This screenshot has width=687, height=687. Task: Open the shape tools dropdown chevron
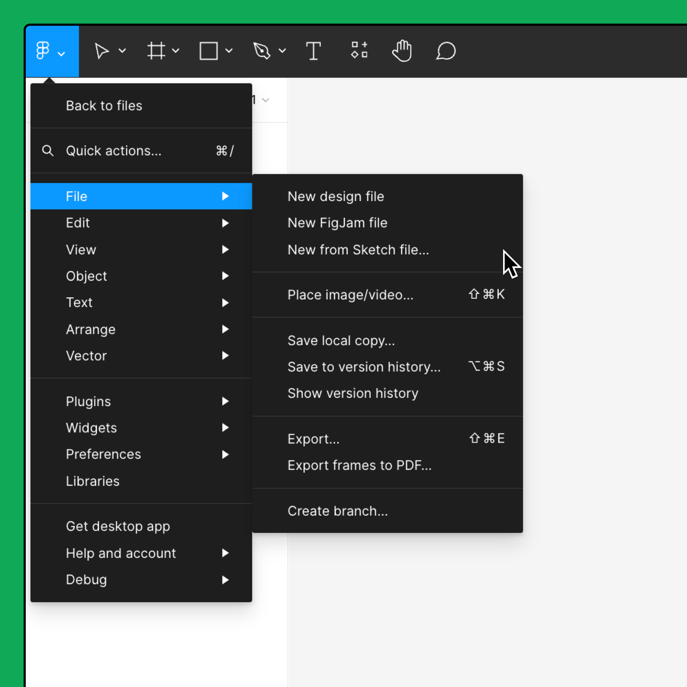click(229, 51)
